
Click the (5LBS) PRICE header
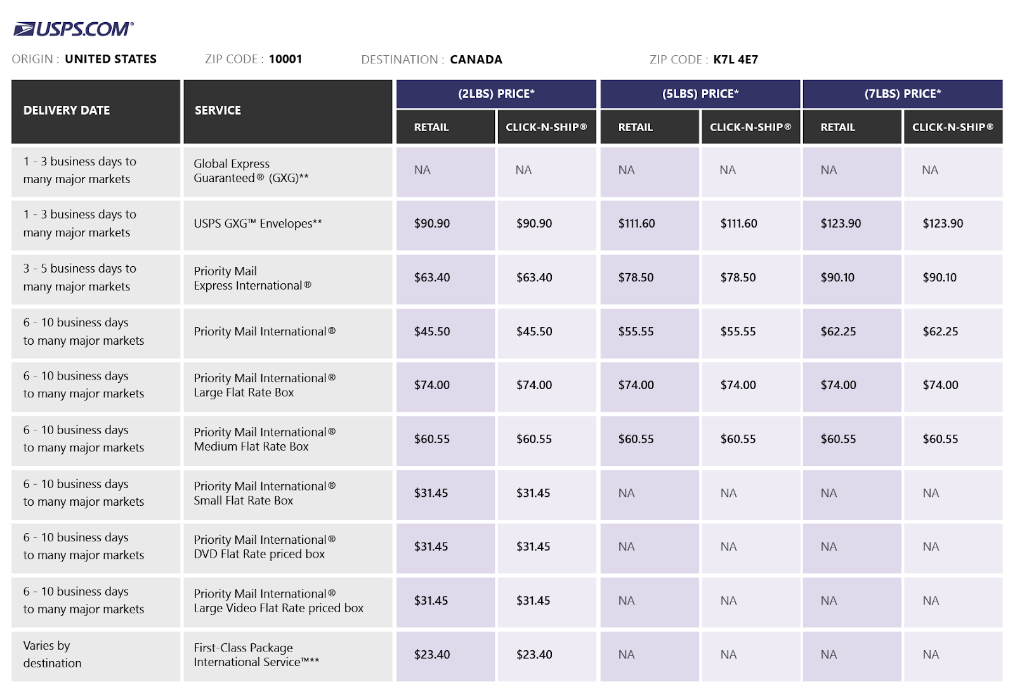point(700,94)
